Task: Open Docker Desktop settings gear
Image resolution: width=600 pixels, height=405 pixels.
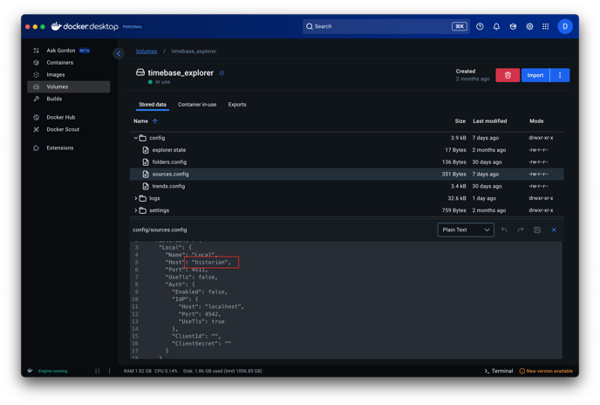Action: 529,26
